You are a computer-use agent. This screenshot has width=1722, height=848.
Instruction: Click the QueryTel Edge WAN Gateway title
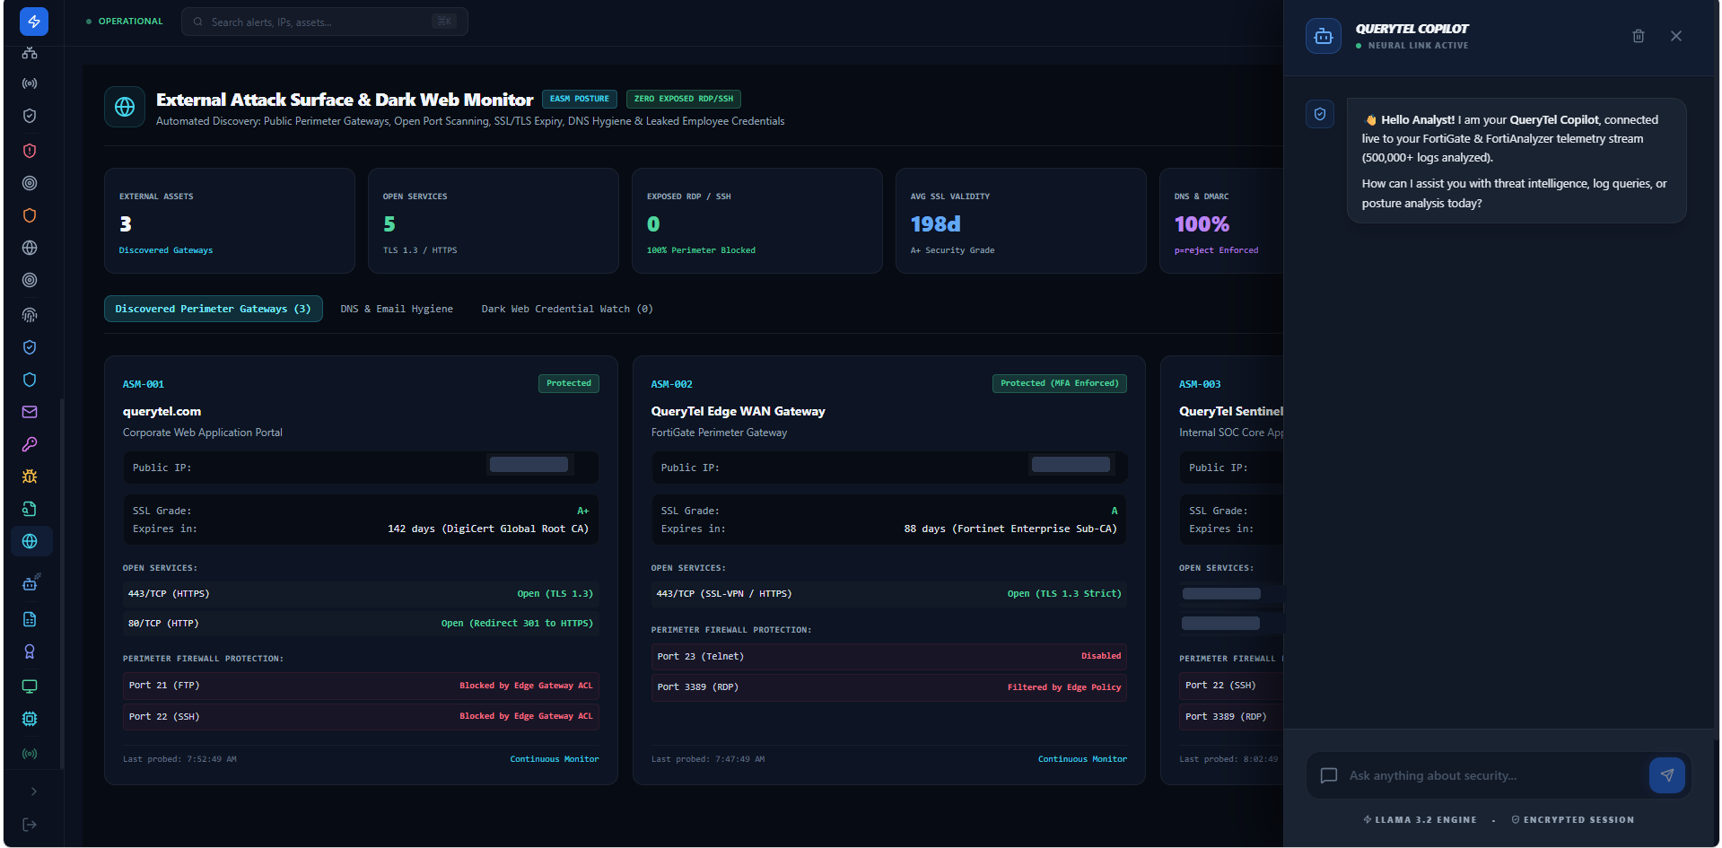(739, 411)
